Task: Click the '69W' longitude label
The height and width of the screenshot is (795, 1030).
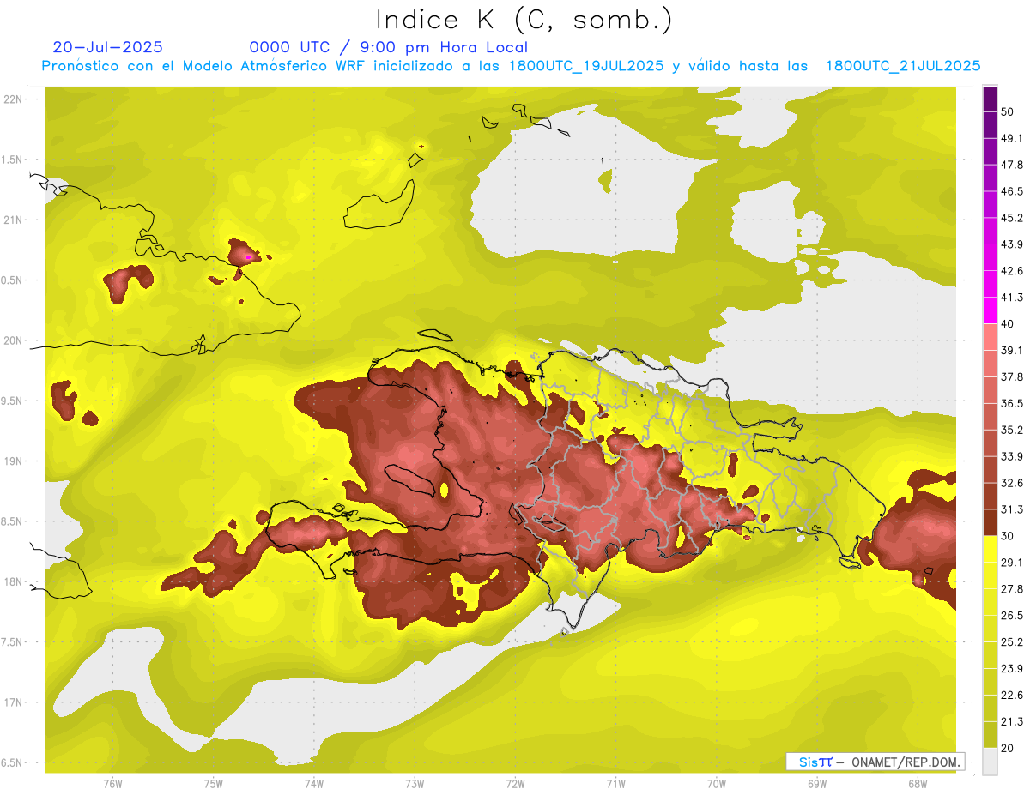Action: (816, 784)
